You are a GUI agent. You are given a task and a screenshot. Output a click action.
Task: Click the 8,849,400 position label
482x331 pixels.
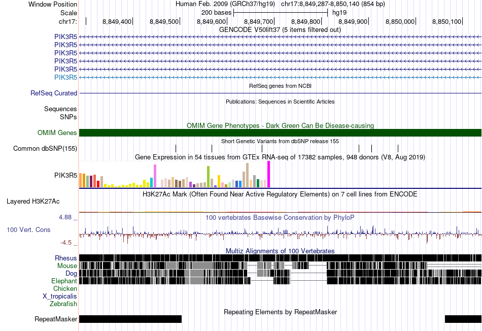[x=117, y=21]
